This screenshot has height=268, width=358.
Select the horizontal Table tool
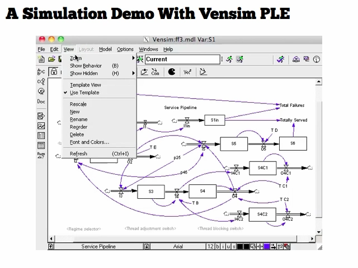tap(41, 136)
